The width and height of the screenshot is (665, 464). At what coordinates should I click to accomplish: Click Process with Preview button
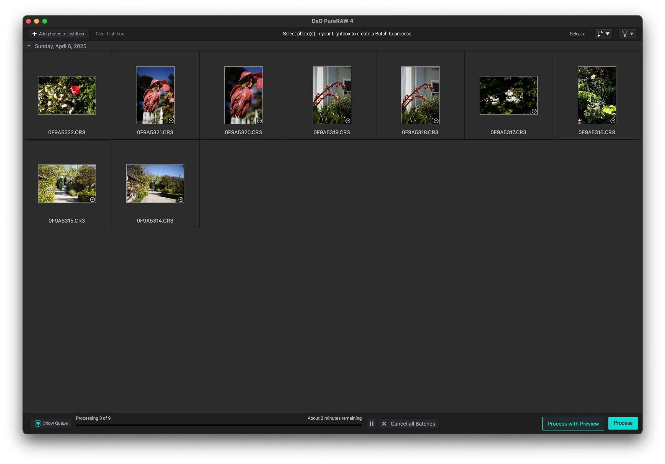[x=573, y=424]
